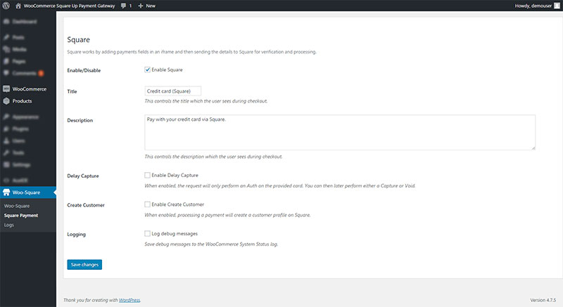Click the Products box icon in the sidebar
Viewport: 563px width, 307px height.
(x=6, y=101)
